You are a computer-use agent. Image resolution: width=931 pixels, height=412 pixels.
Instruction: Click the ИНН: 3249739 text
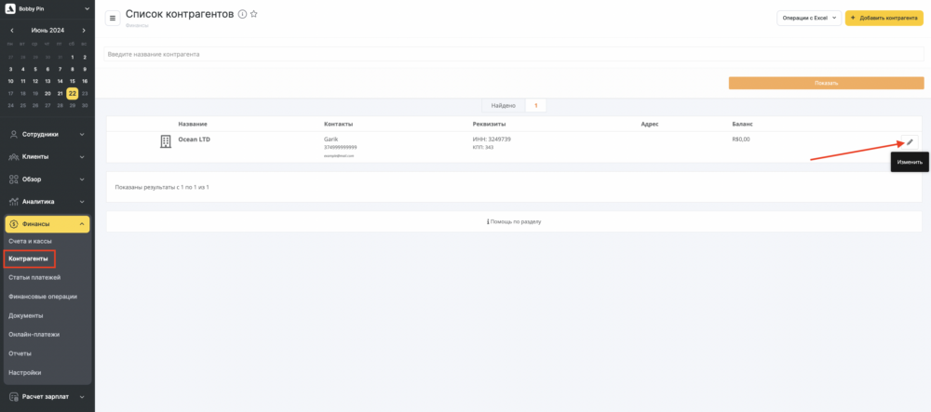pos(492,140)
